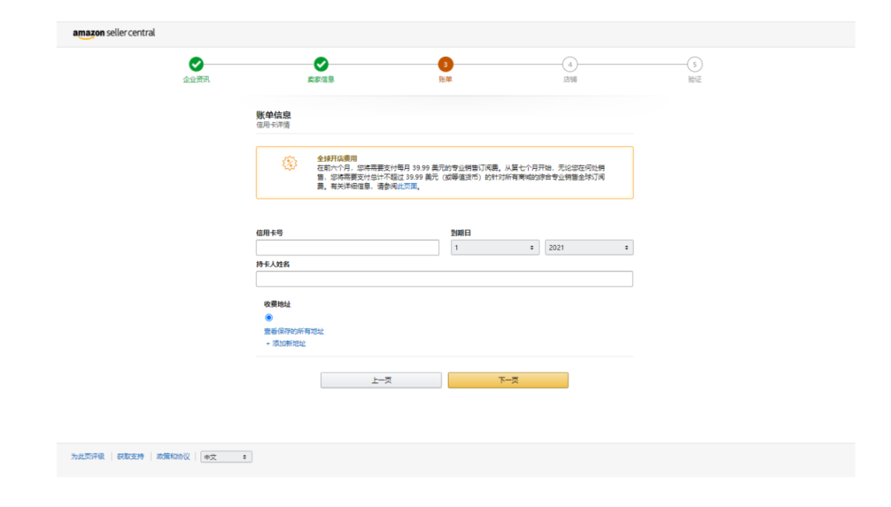The height and width of the screenshot is (507, 891).
Task: Click the 下一页 button
Action: pos(508,380)
